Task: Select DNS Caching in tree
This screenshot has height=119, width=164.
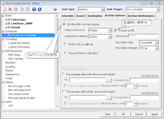Action: (16, 59)
